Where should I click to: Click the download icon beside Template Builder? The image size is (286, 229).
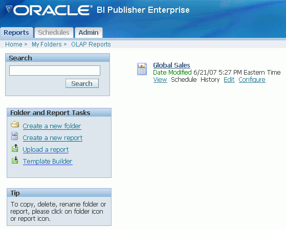coord(15,160)
